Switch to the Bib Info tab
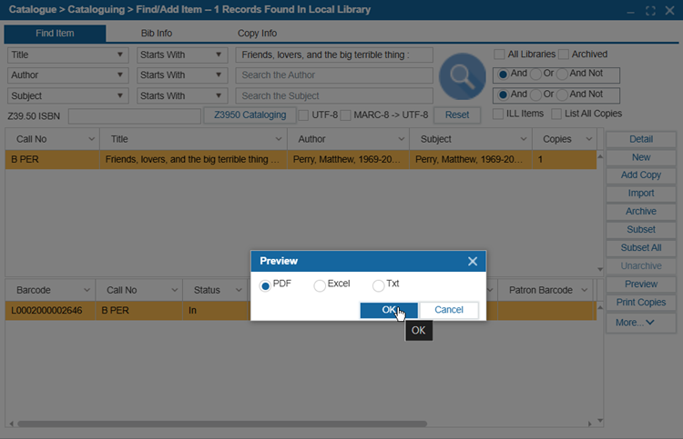This screenshot has height=439, width=683. click(157, 34)
